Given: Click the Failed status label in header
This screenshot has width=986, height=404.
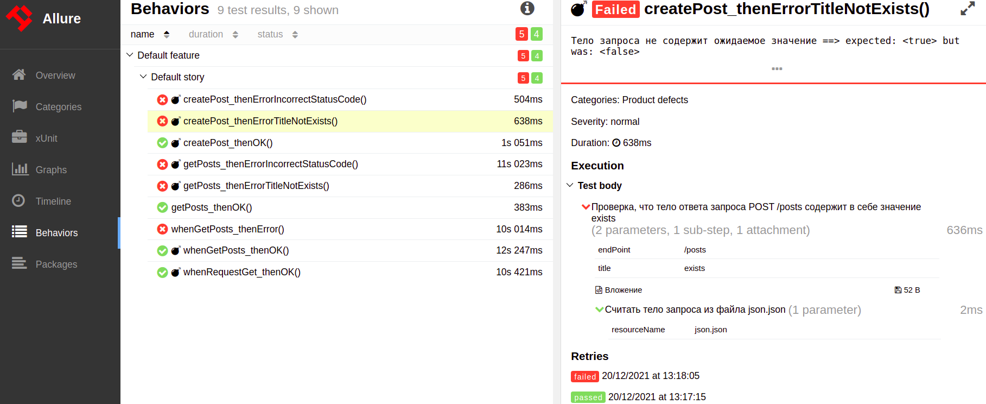Looking at the screenshot, I should (x=615, y=9).
